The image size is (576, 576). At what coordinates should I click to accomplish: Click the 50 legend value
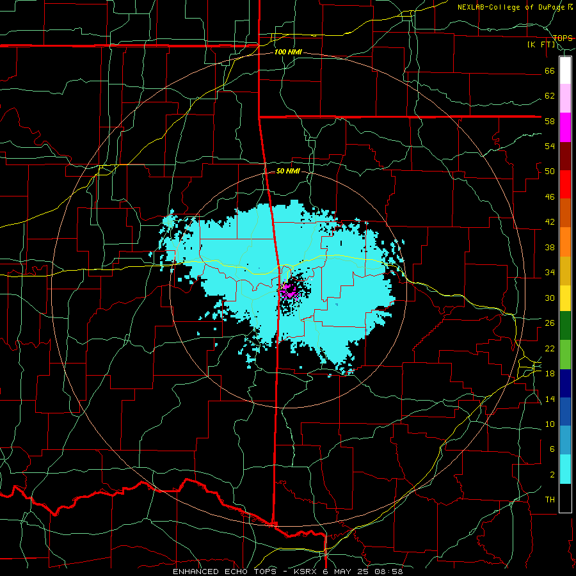tap(550, 172)
